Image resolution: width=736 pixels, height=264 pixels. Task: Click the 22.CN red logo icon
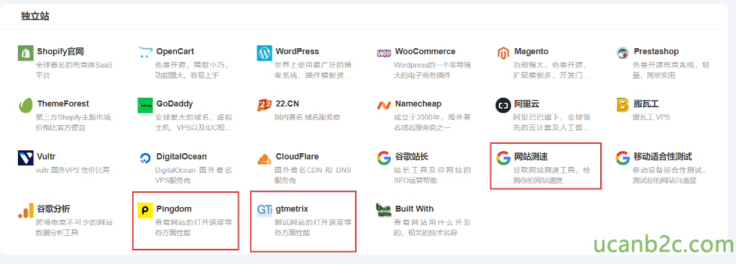click(x=264, y=106)
